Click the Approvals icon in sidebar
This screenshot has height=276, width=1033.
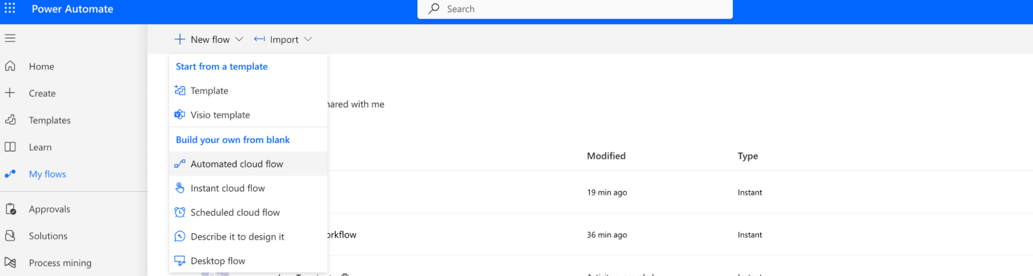(x=10, y=209)
